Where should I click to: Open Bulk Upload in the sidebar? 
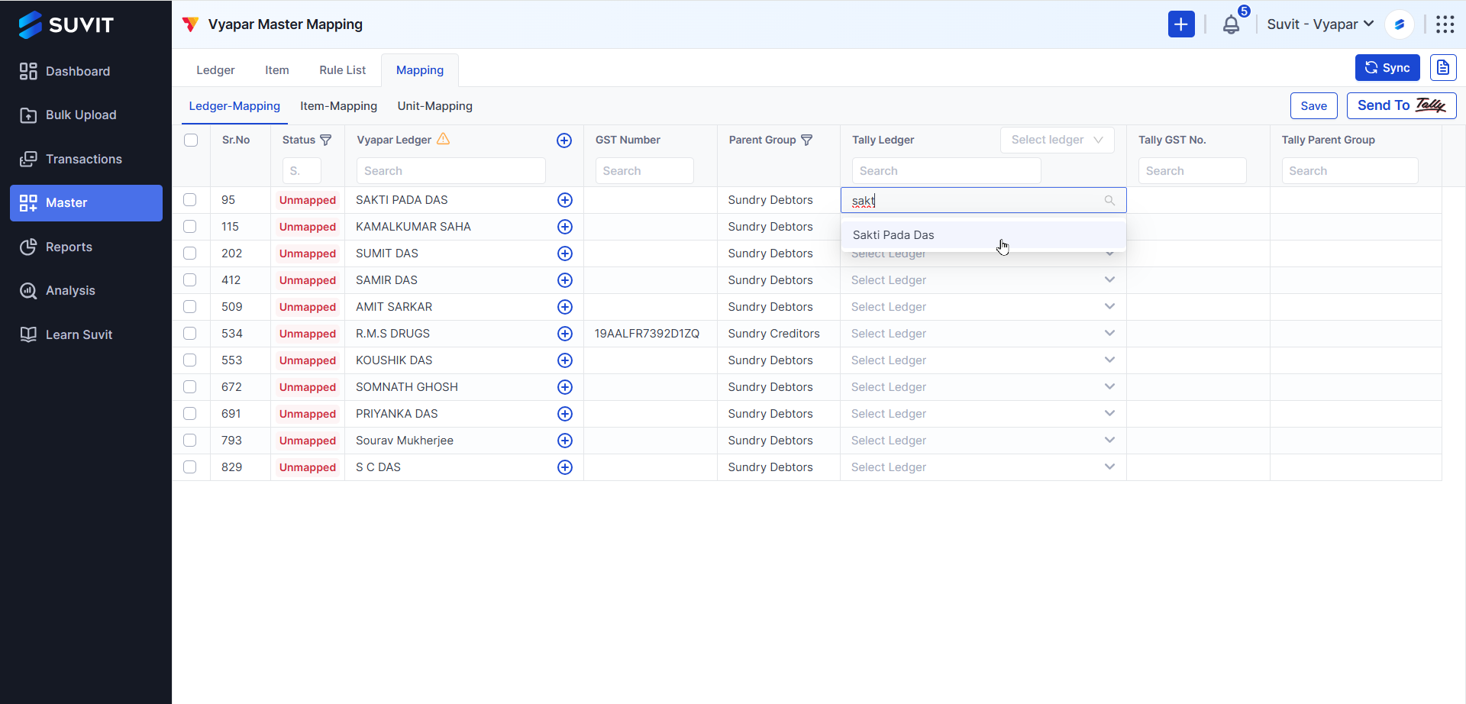coord(86,115)
